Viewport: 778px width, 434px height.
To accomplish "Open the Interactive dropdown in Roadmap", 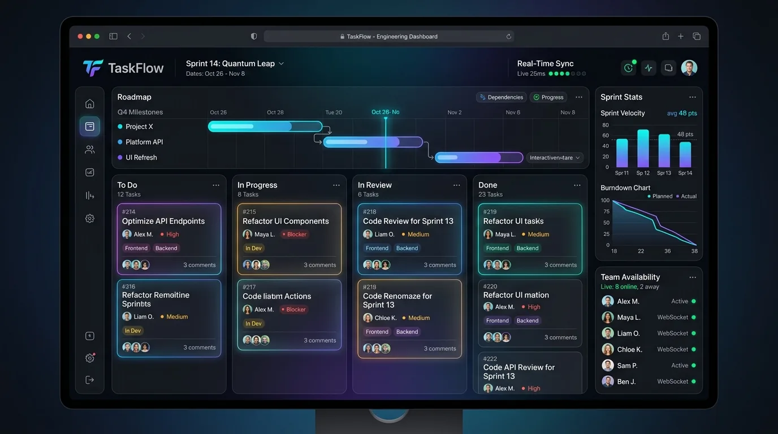I will pyautogui.click(x=555, y=158).
